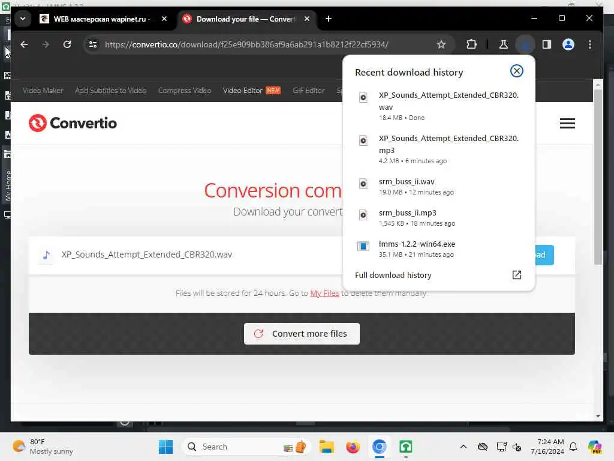614x461 pixels.
Task: Open srm_buss_ii.mp3 from download history
Action: point(438,217)
